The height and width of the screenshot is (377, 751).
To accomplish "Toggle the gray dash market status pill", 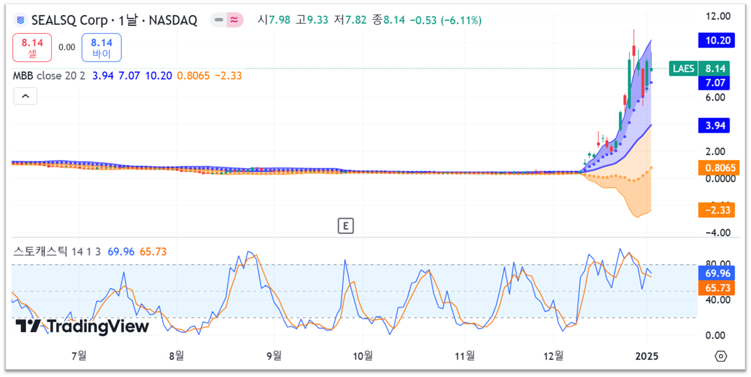I will click(219, 20).
